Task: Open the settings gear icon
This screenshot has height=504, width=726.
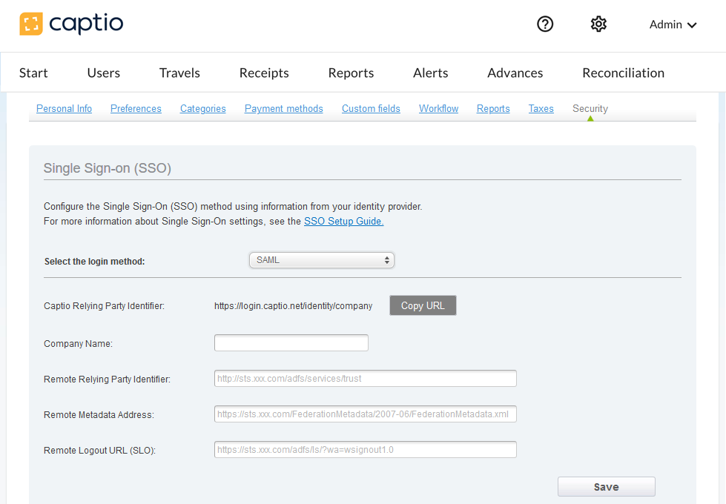Action: click(598, 24)
